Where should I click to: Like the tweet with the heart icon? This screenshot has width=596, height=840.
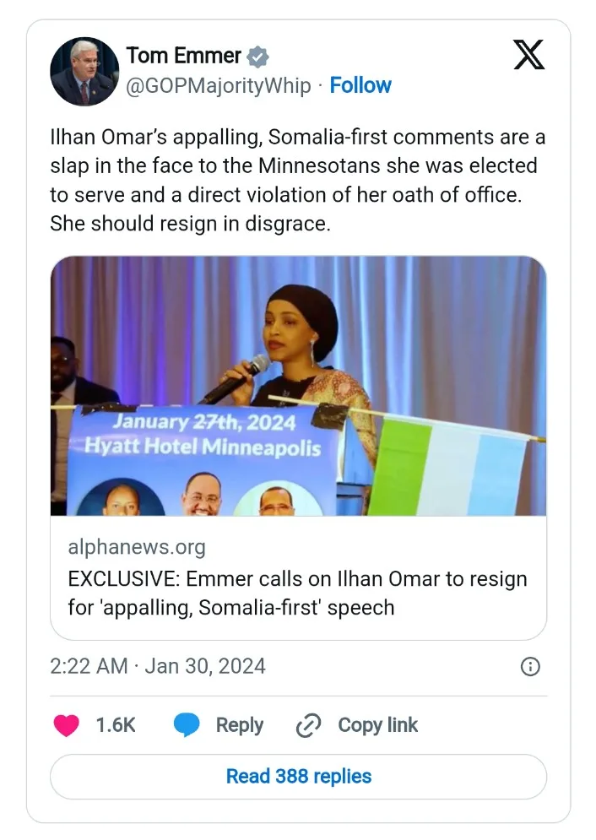(67, 725)
